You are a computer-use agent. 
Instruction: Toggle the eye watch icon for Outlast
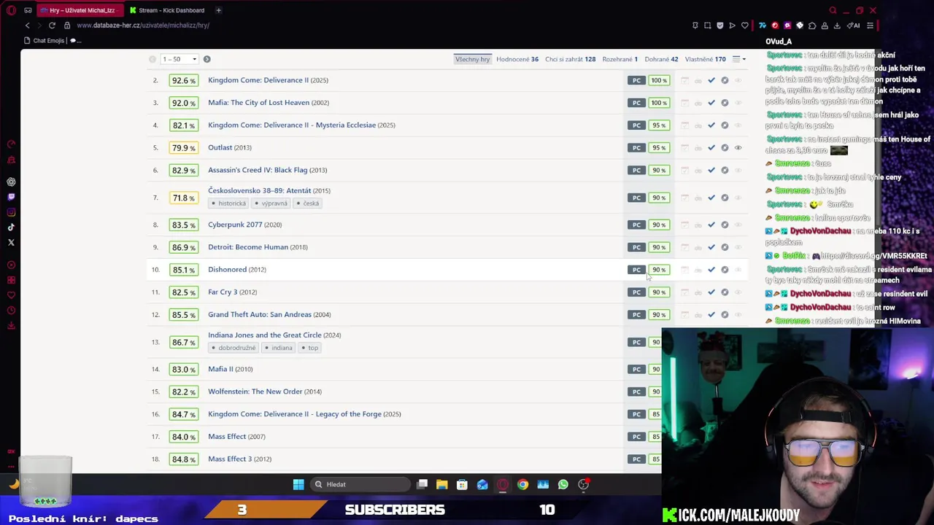[x=738, y=148]
